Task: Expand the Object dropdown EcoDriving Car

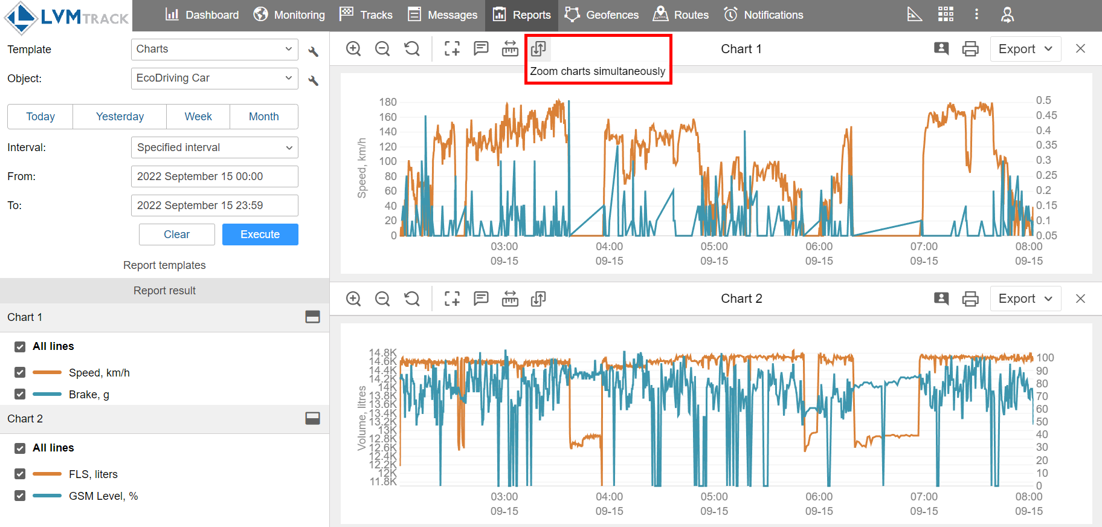Action: click(214, 79)
